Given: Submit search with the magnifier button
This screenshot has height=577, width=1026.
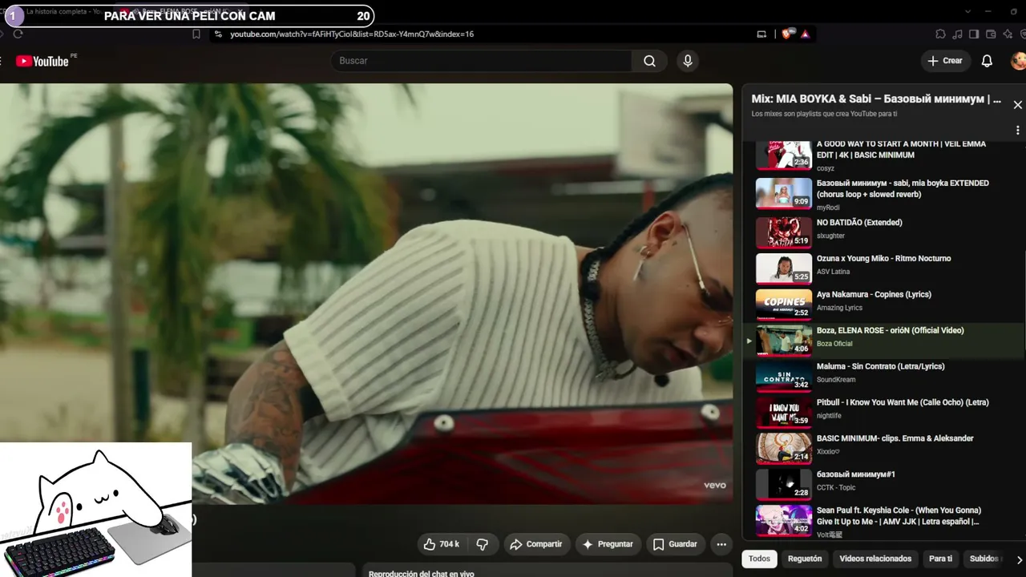Looking at the screenshot, I should (x=649, y=61).
